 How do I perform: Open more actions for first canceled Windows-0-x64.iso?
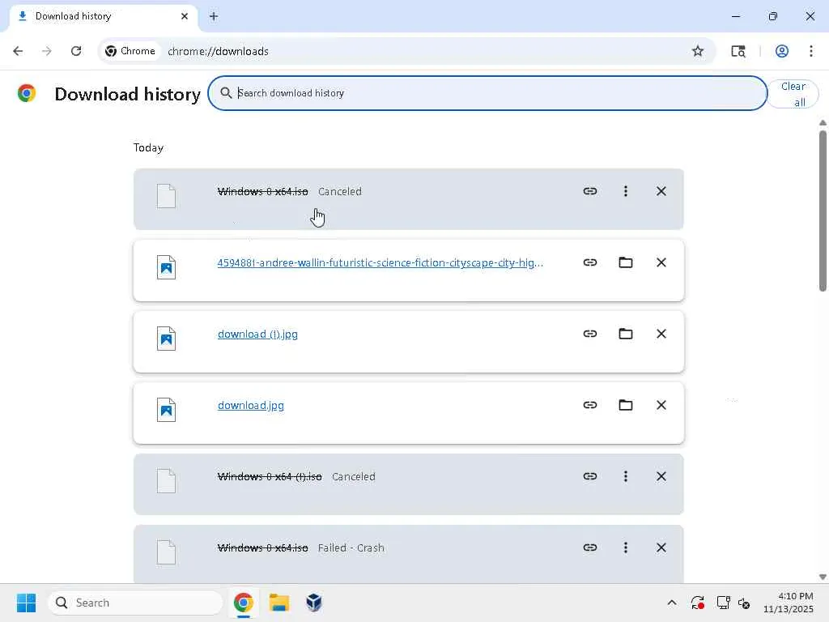[626, 191]
